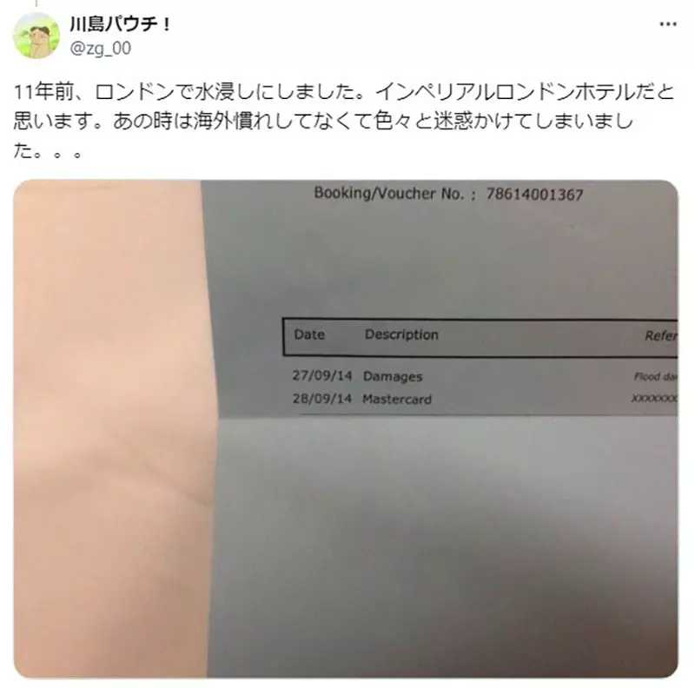Viewport: 695px width, 688px height.
Task: Click the 川島パウチ！ profile avatar
Action: tap(36, 36)
